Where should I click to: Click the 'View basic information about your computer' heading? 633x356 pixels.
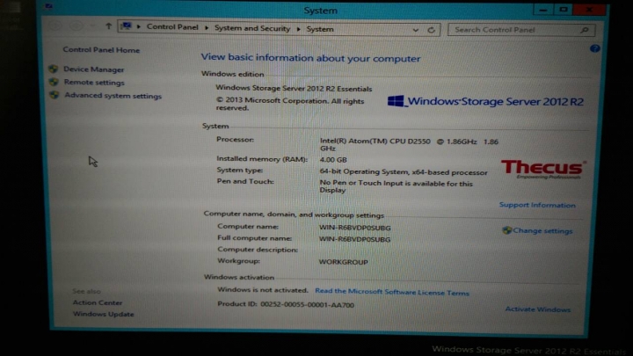[310, 58]
